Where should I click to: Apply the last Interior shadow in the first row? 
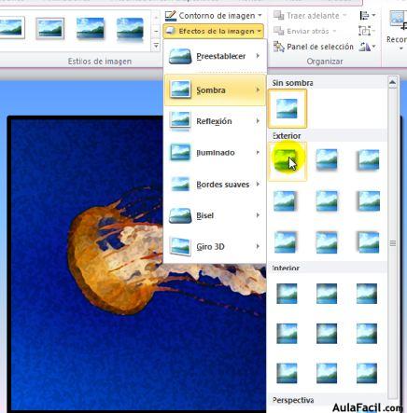367,294
